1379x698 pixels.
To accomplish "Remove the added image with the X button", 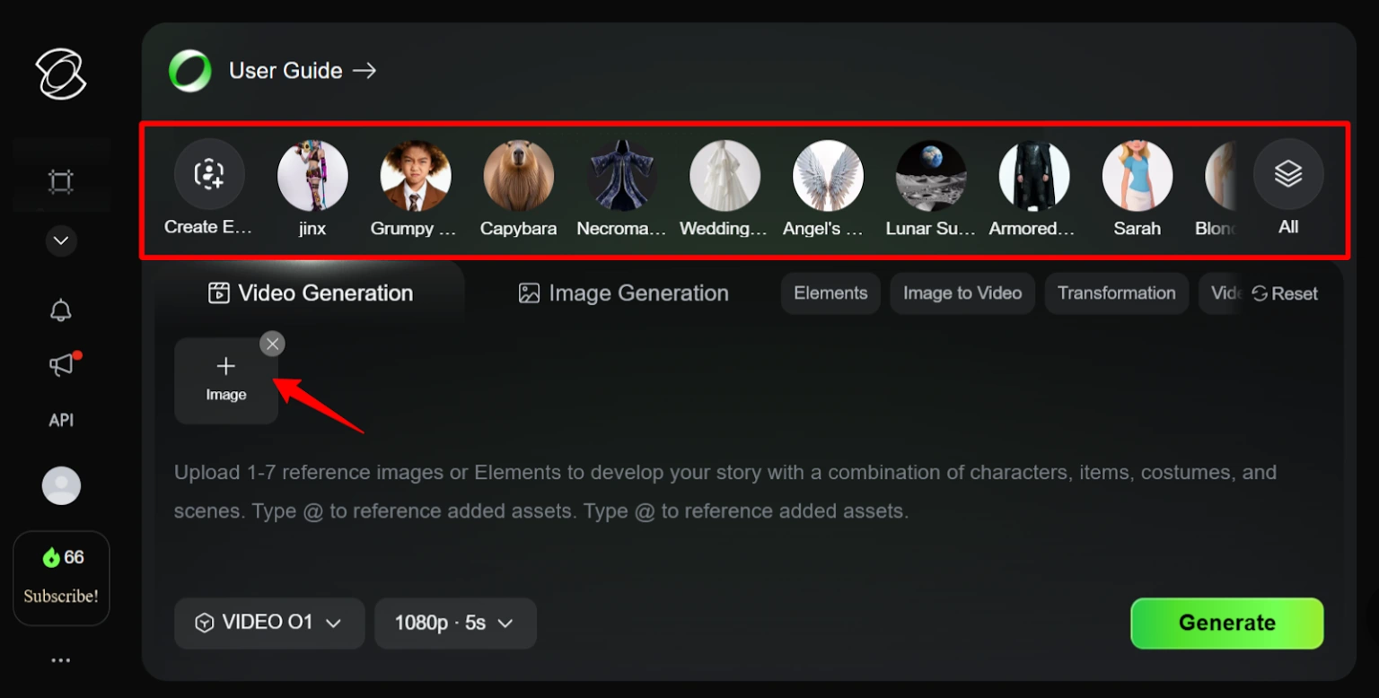I will pos(272,344).
